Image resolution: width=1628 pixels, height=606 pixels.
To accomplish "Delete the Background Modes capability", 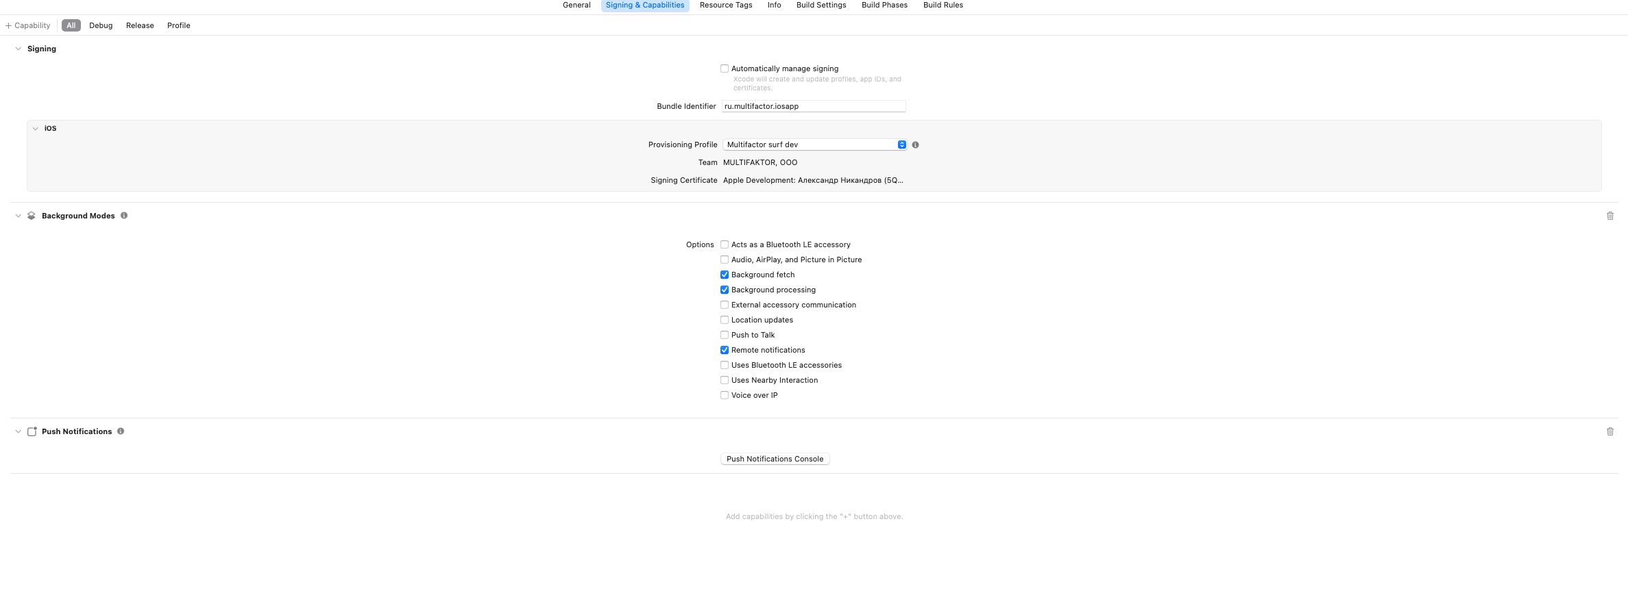I will click(x=1610, y=216).
